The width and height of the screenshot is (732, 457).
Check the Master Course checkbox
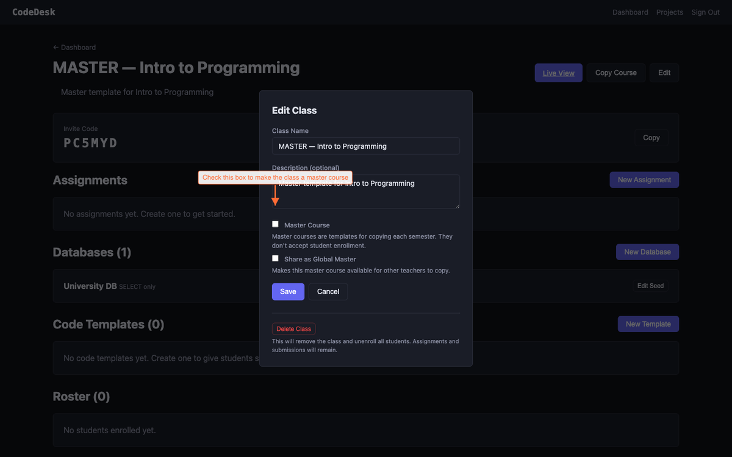tap(275, 224)
